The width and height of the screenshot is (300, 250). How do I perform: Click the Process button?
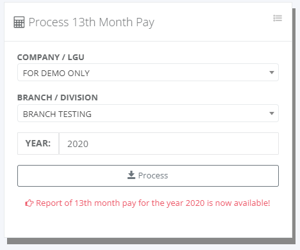[x=148, y=176]
